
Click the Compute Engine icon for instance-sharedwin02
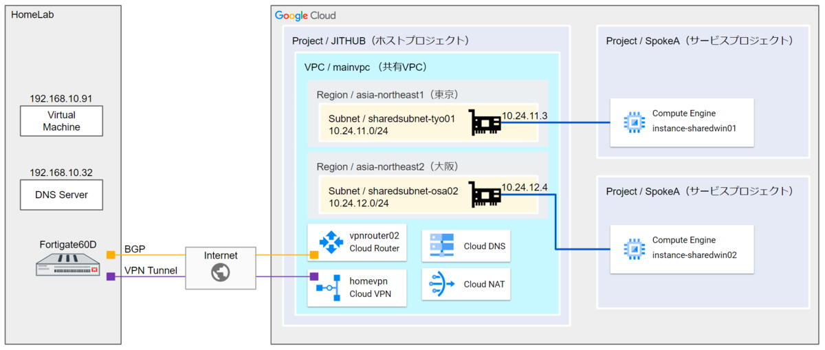pos(632,248)
